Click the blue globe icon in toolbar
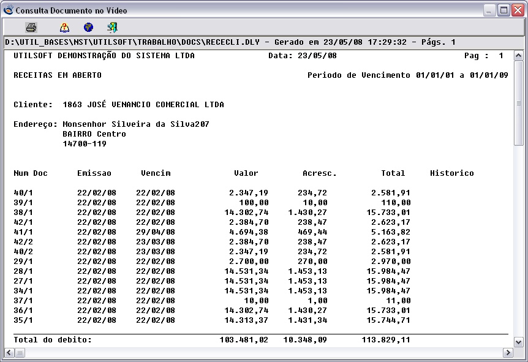 [x=89, y=28]
